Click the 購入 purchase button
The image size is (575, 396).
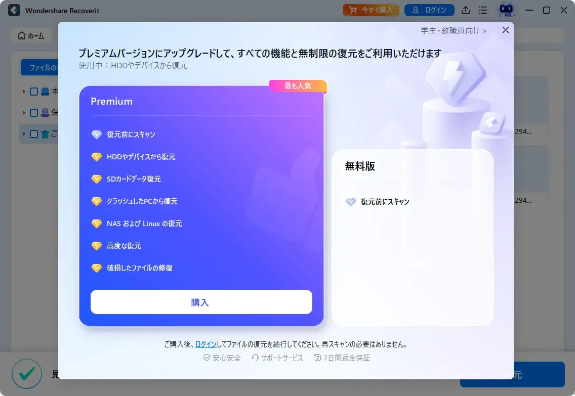click(x=201, y=302)
